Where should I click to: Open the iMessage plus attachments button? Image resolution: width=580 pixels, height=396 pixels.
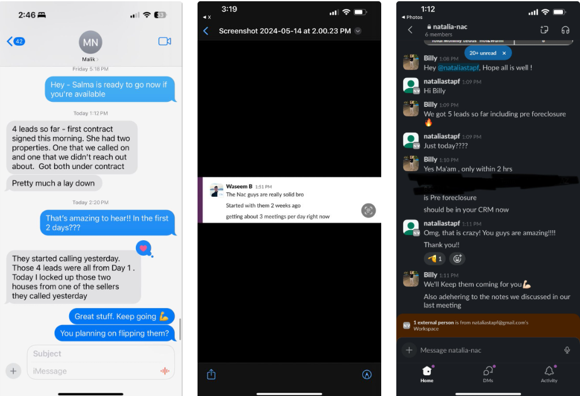tap(13, 371)
